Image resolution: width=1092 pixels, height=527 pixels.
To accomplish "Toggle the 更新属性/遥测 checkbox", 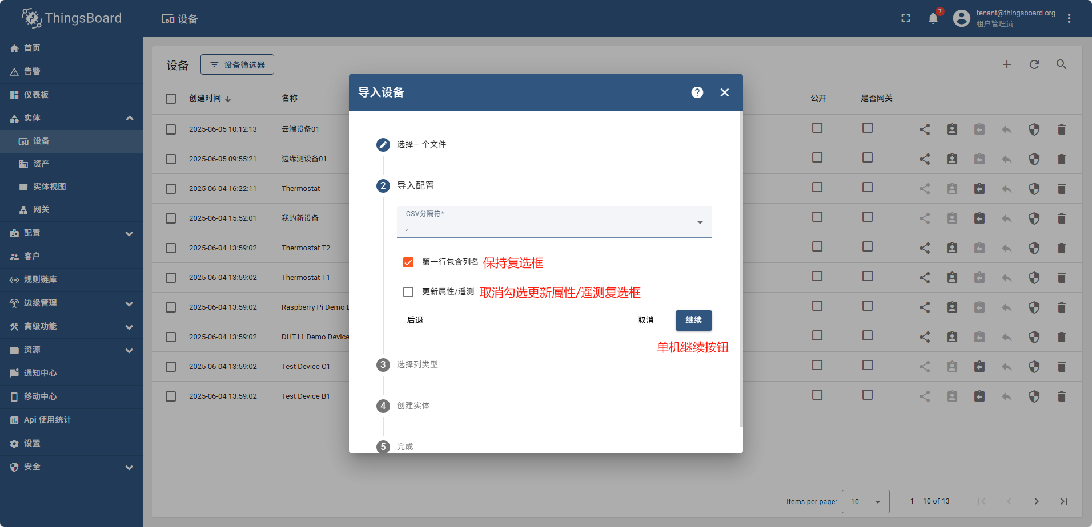I will click(408, 292).
